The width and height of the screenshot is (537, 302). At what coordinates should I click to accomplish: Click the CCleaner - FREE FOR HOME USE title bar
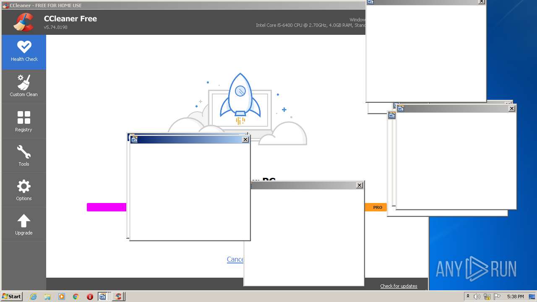183,5
